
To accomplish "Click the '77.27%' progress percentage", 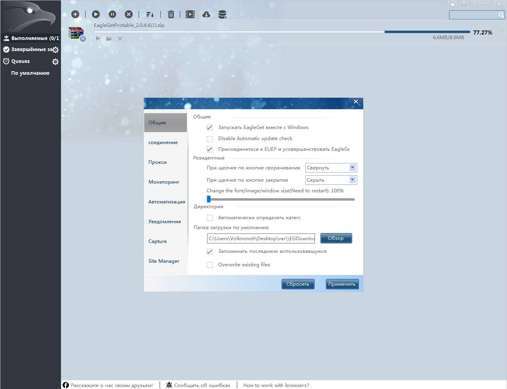I will pos(482,32).
